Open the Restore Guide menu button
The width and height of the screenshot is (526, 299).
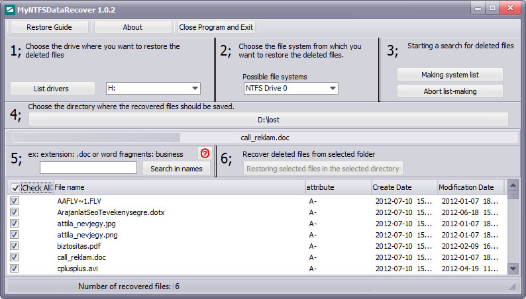click(49, 27)
